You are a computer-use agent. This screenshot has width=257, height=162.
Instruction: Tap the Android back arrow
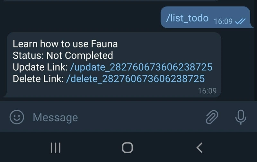(199, 148)
